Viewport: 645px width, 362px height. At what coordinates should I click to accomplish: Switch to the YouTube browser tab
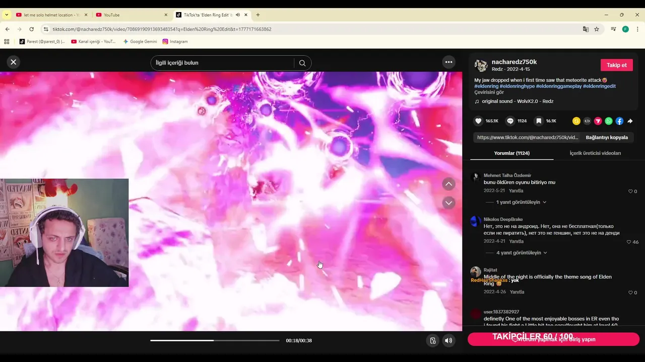point(131,15)
